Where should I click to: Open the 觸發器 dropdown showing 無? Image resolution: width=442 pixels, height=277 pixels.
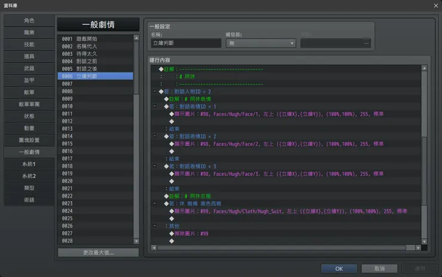click(261, 43)
